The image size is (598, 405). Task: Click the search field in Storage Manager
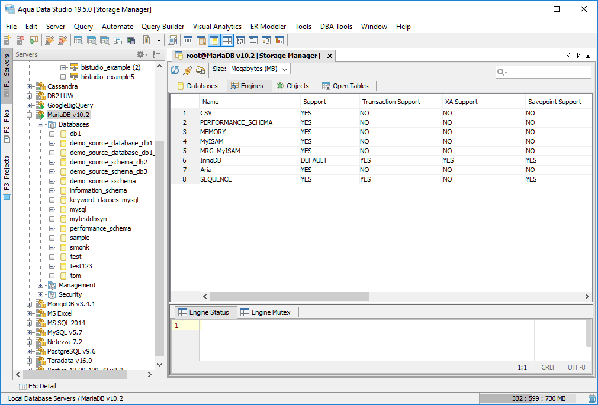coord(547,72)
